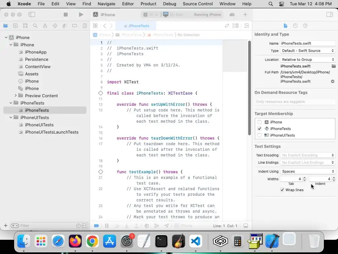Toggle the debug area panel button
Image resolution: width=338 pixels, height=254 pixels.
(x=246, y=226)
